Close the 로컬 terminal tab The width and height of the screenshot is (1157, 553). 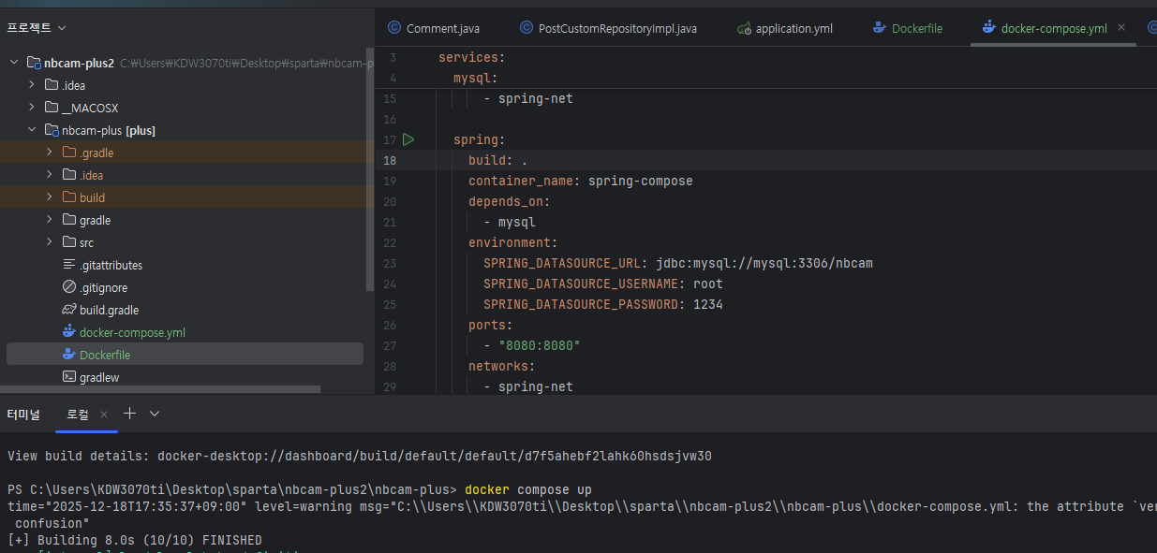click(x=104, y=414)
